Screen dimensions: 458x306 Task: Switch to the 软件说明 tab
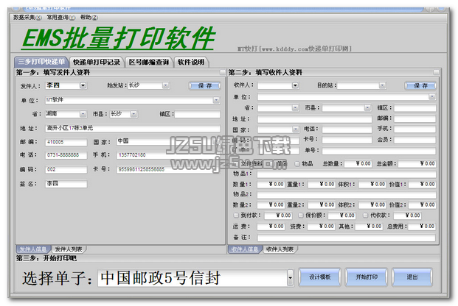(x=191, y=62)
